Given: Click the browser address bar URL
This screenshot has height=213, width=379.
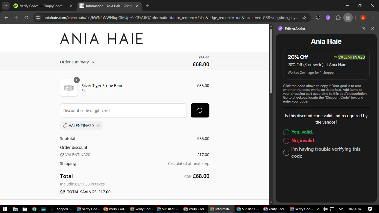Looking at the screenshot, I should (171, 18).
